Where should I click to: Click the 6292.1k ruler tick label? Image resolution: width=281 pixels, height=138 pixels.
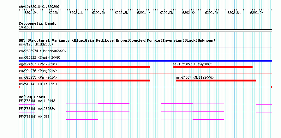point(76,13)
